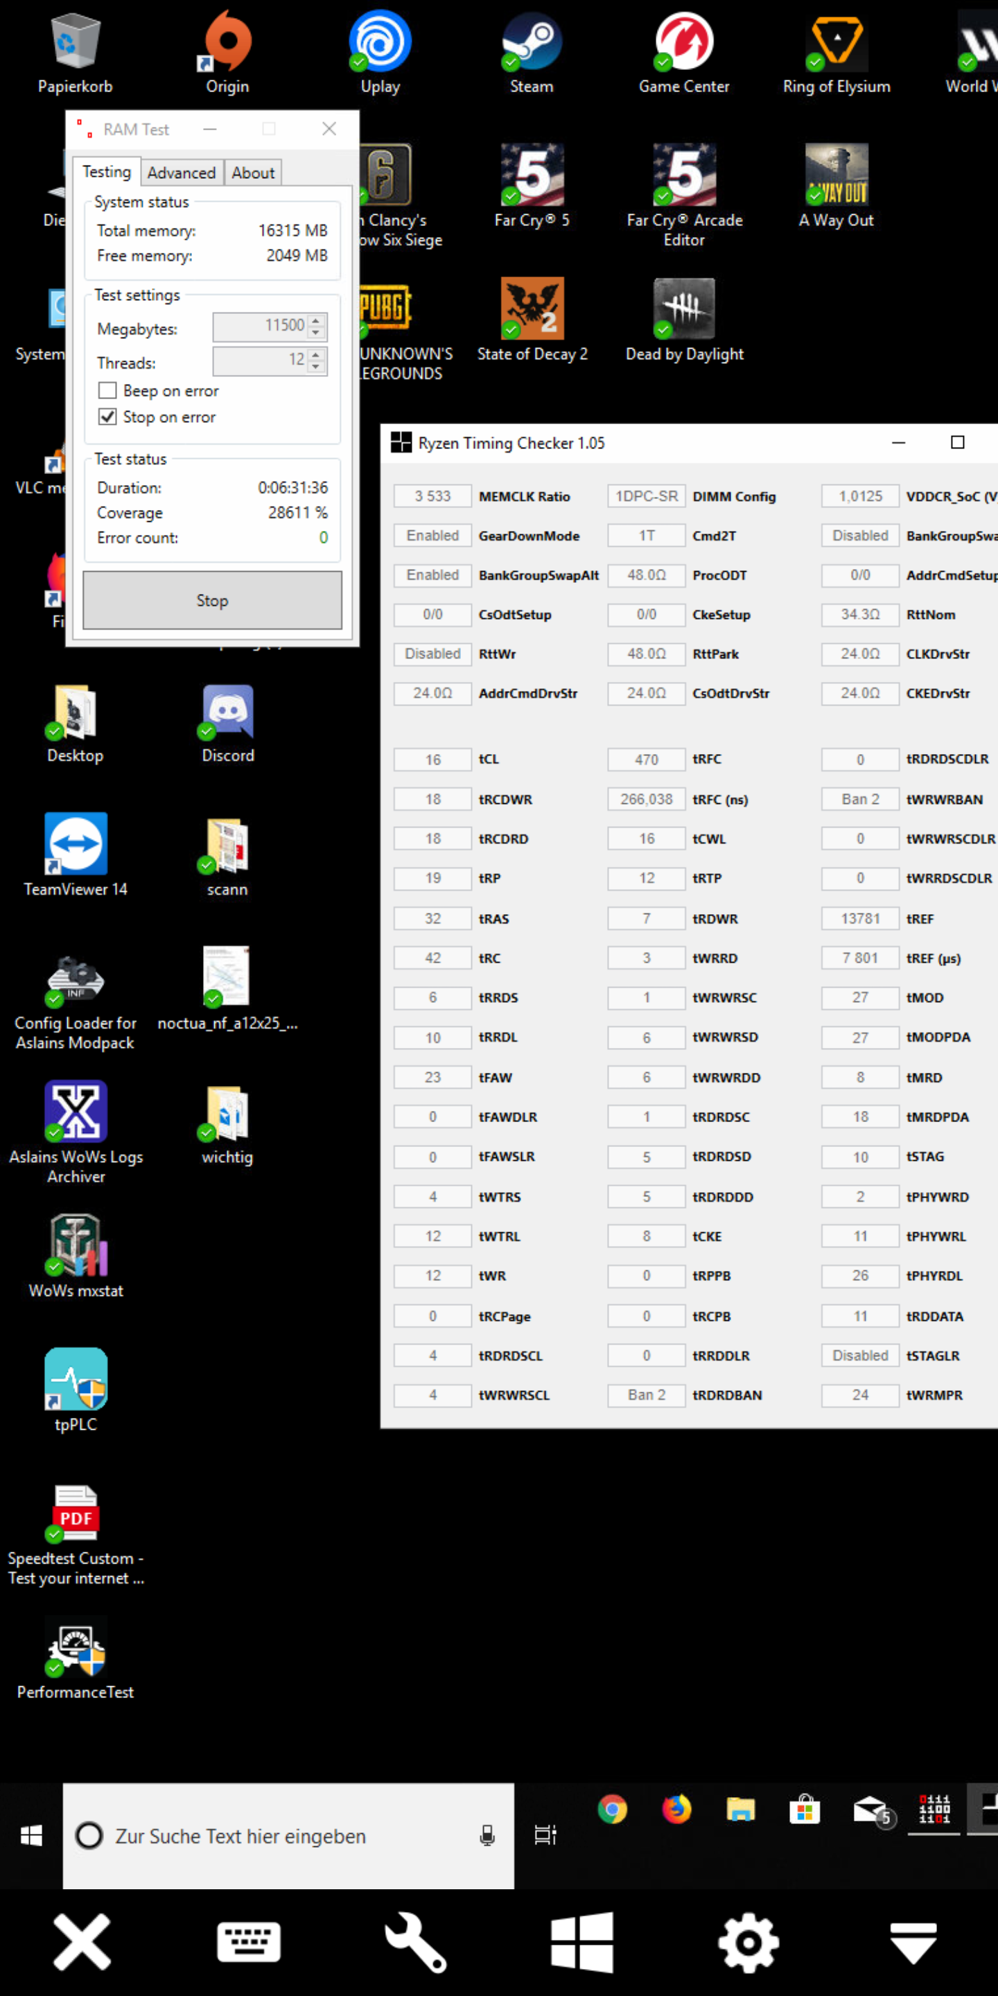Screen dimensions: 998x1996
Task: Launch the Origin desktop shortcut
Action: [227, 53]
